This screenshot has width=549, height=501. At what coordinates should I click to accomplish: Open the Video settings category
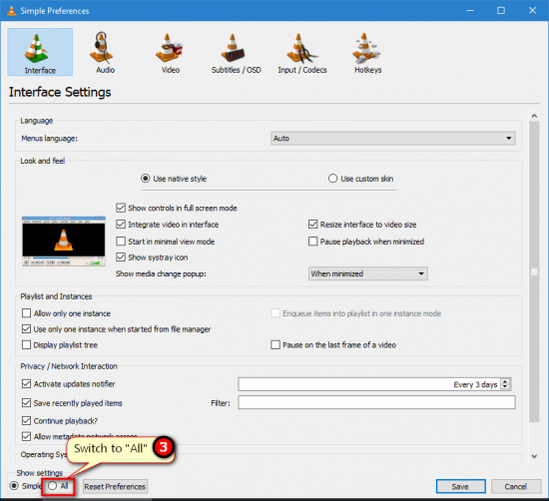[x=170, y=52]
